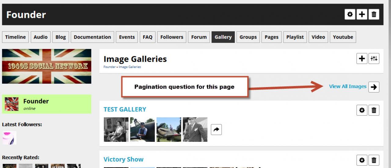Click the Image Galleries breadcrumb link

point(130,67)
